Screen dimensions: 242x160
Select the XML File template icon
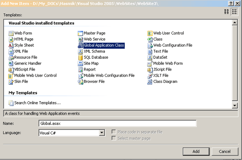click(11, 51)
